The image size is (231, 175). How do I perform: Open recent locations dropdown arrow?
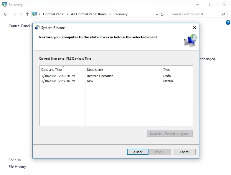click(x=21, y=14)
